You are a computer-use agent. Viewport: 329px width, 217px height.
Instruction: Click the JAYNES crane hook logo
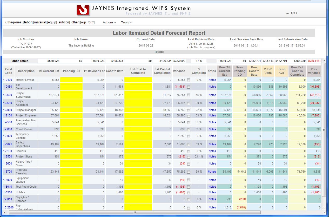pyautogui.click(x=83, y=10)
